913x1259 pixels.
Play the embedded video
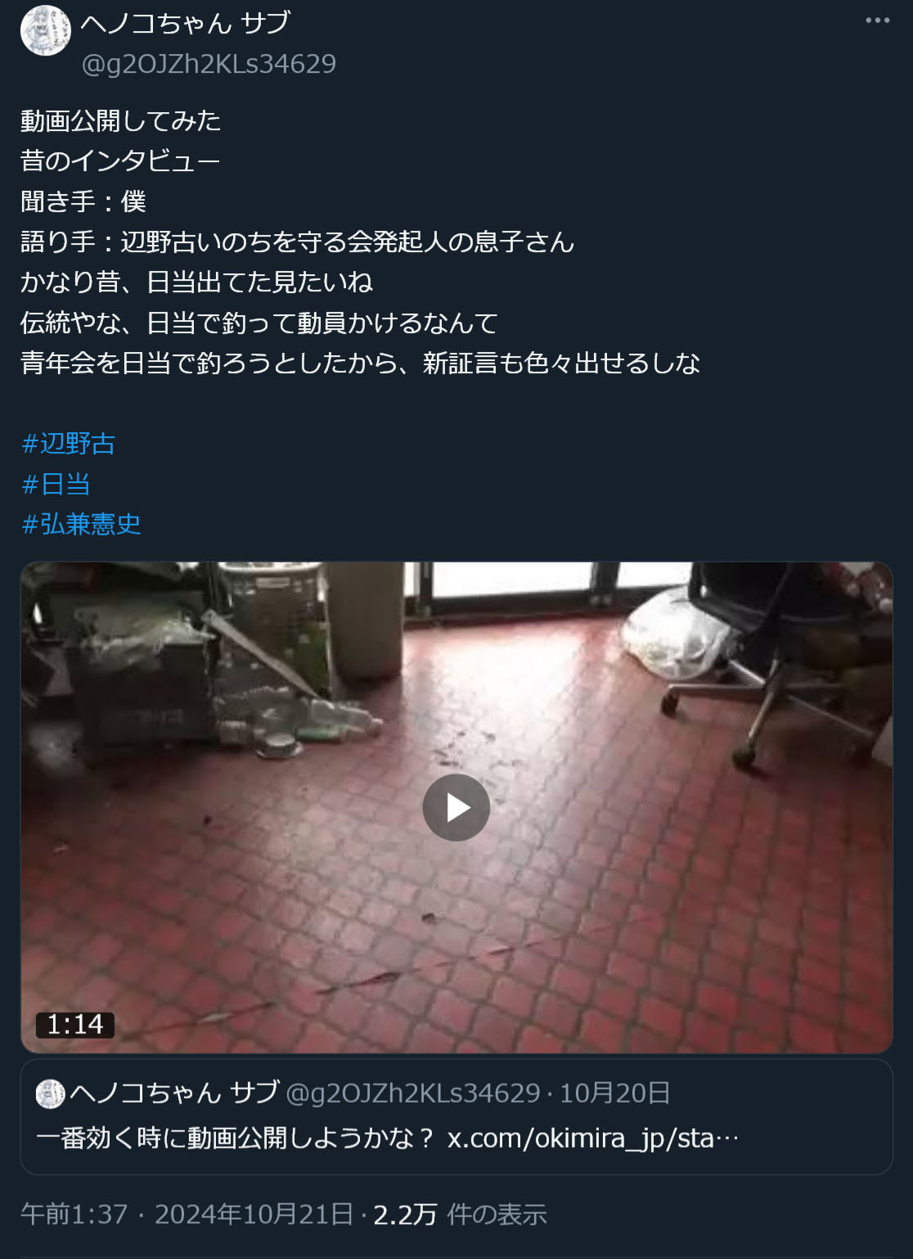tap(456, 807)
